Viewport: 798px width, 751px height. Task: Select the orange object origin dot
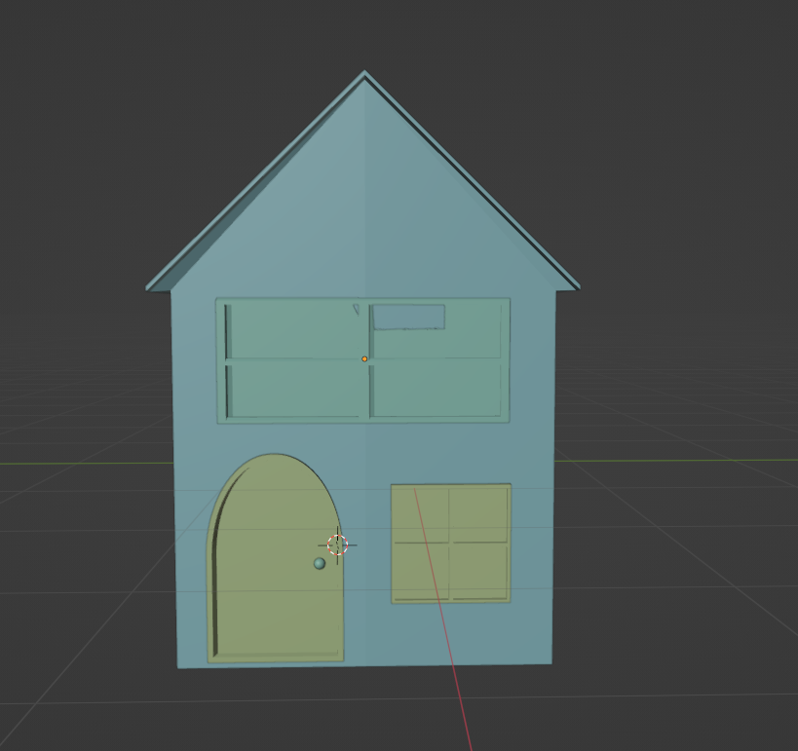[x=364, y=359]
